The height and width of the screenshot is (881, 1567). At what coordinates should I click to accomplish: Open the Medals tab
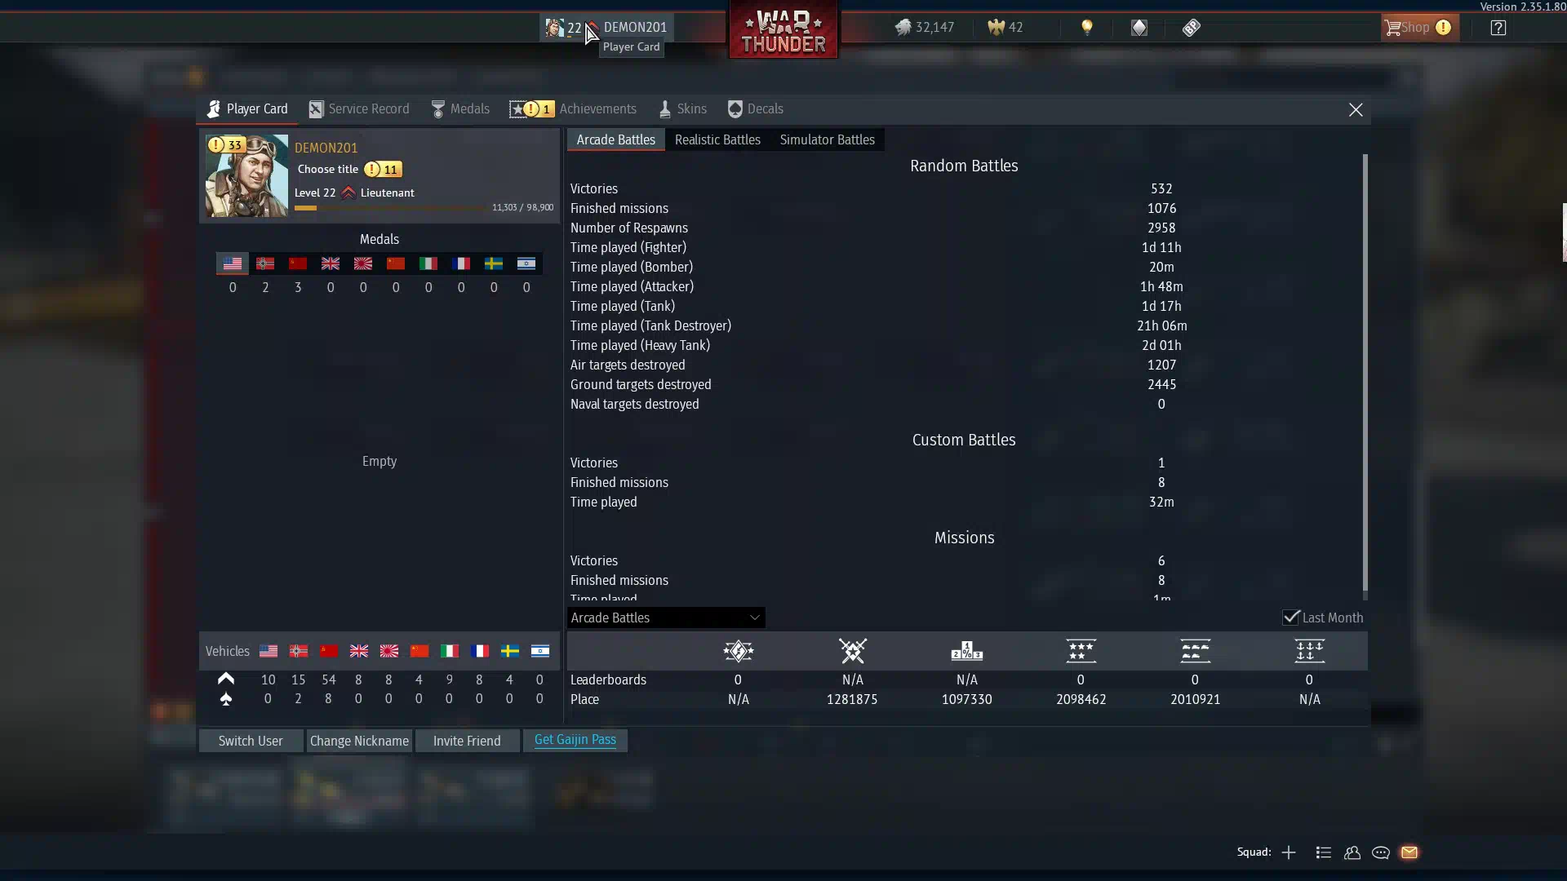tap(460, 108)
